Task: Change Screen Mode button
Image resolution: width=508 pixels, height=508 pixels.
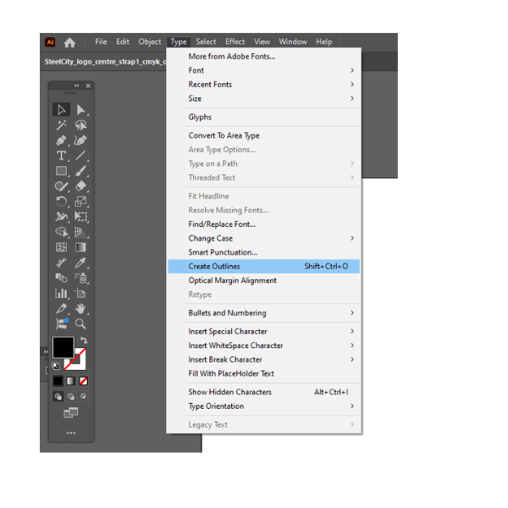Action: [x=70, y=413]
